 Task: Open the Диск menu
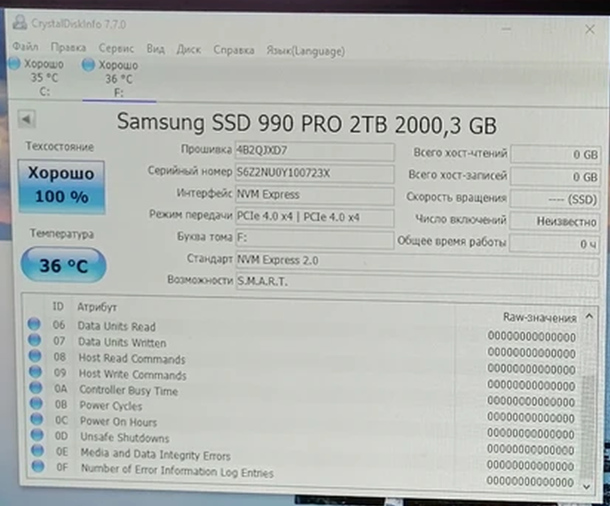pos(189,50)
